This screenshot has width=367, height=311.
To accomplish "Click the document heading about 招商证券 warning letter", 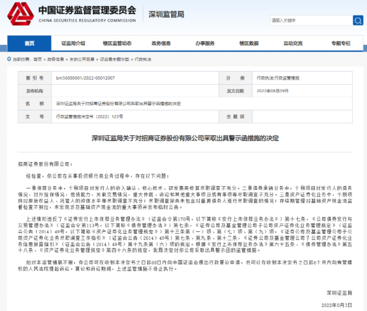I will [x=183, y=139].
